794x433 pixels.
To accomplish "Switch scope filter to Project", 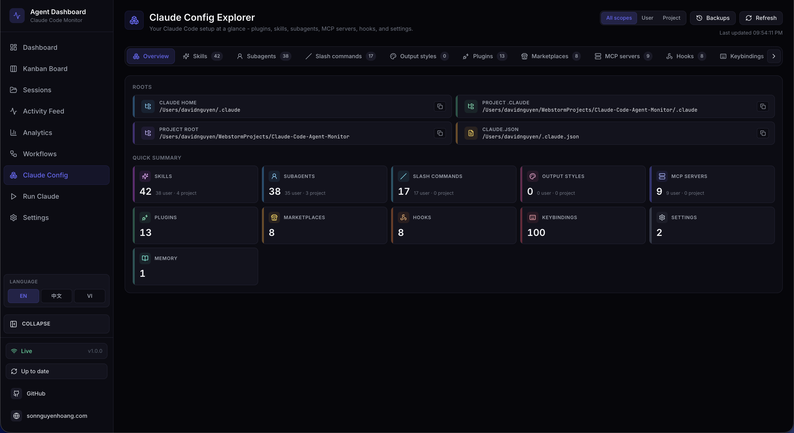I will click(x=671, y=18).
